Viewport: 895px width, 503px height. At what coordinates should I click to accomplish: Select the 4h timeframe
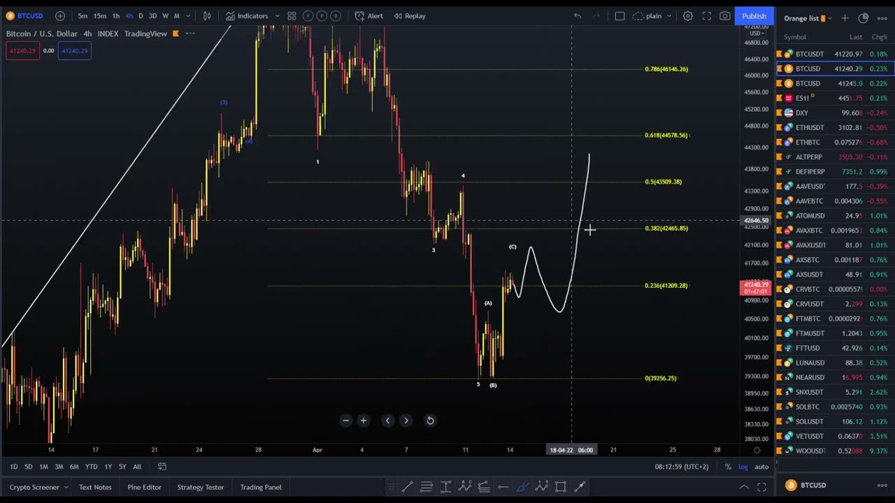pyautogui.click(x=129, y=15)
